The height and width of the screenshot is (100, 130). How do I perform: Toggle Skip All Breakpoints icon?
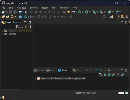click(x=26, y=12)
